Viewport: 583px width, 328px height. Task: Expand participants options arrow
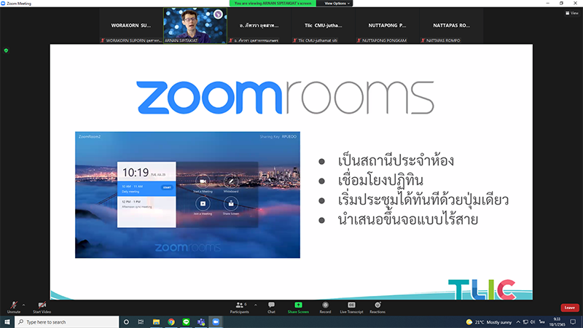[256, 305]
